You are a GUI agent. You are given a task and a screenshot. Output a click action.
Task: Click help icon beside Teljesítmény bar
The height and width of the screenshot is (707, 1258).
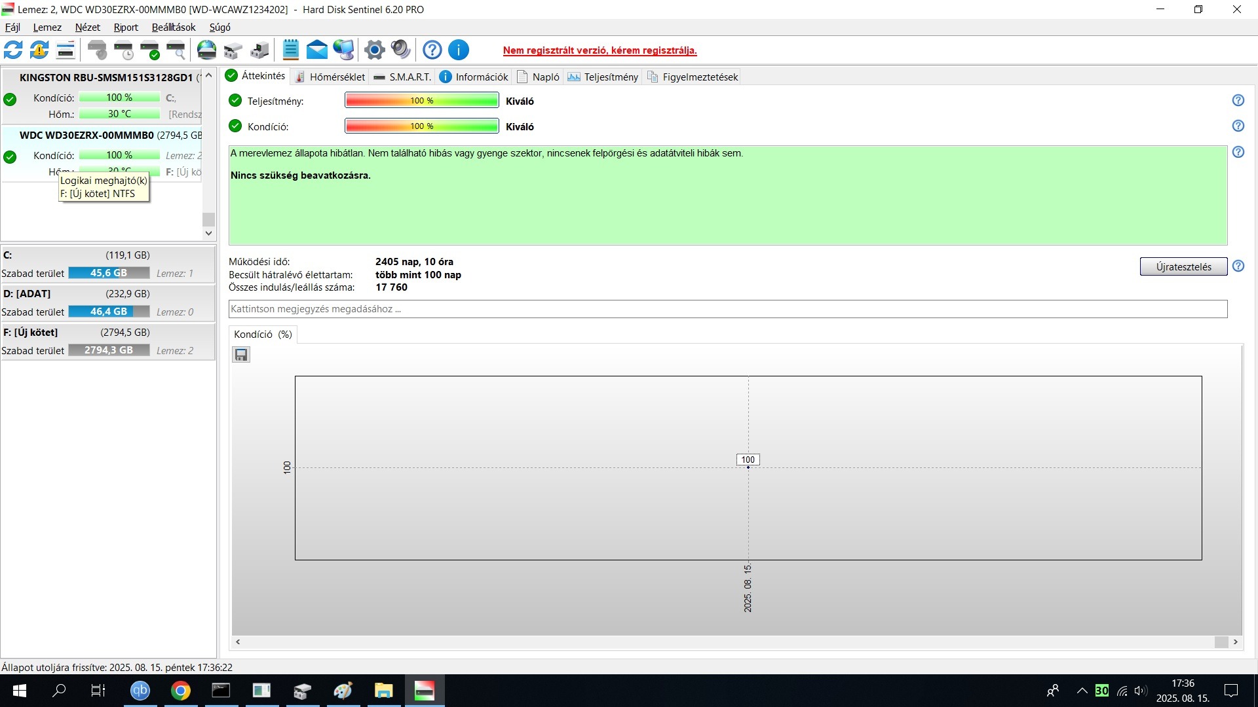1238,100
